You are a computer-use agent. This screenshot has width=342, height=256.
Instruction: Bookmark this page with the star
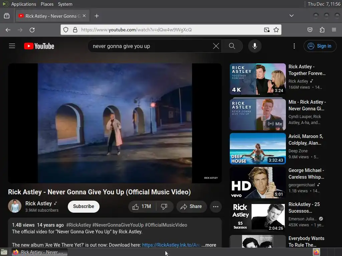point(276,30)
